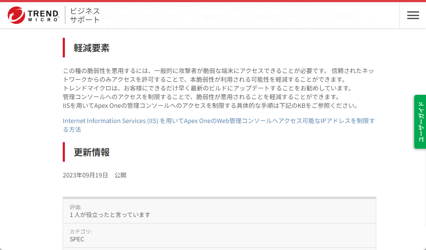The image size is (426, 250).
Task: Click the 評価: label
Action: [x=75, y=207]
